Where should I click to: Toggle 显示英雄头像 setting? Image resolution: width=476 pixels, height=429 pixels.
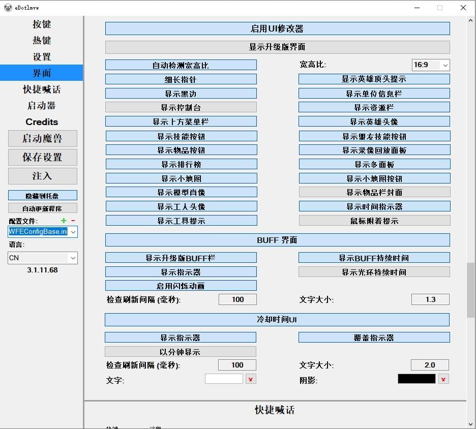[x=374, y=121]
